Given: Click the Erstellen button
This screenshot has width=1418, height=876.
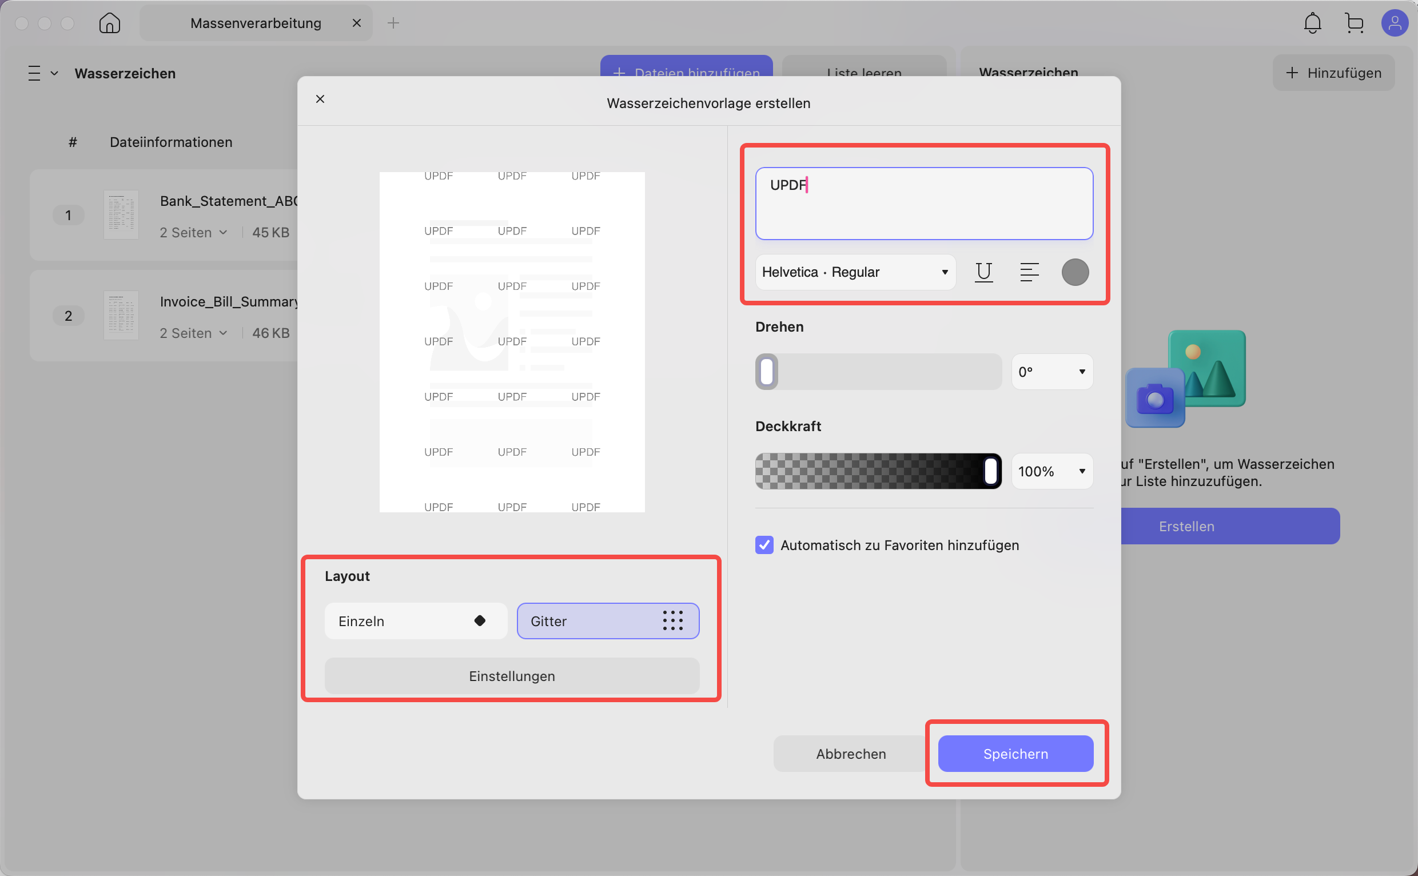Looking at the screenshot, I should 1230,526.
